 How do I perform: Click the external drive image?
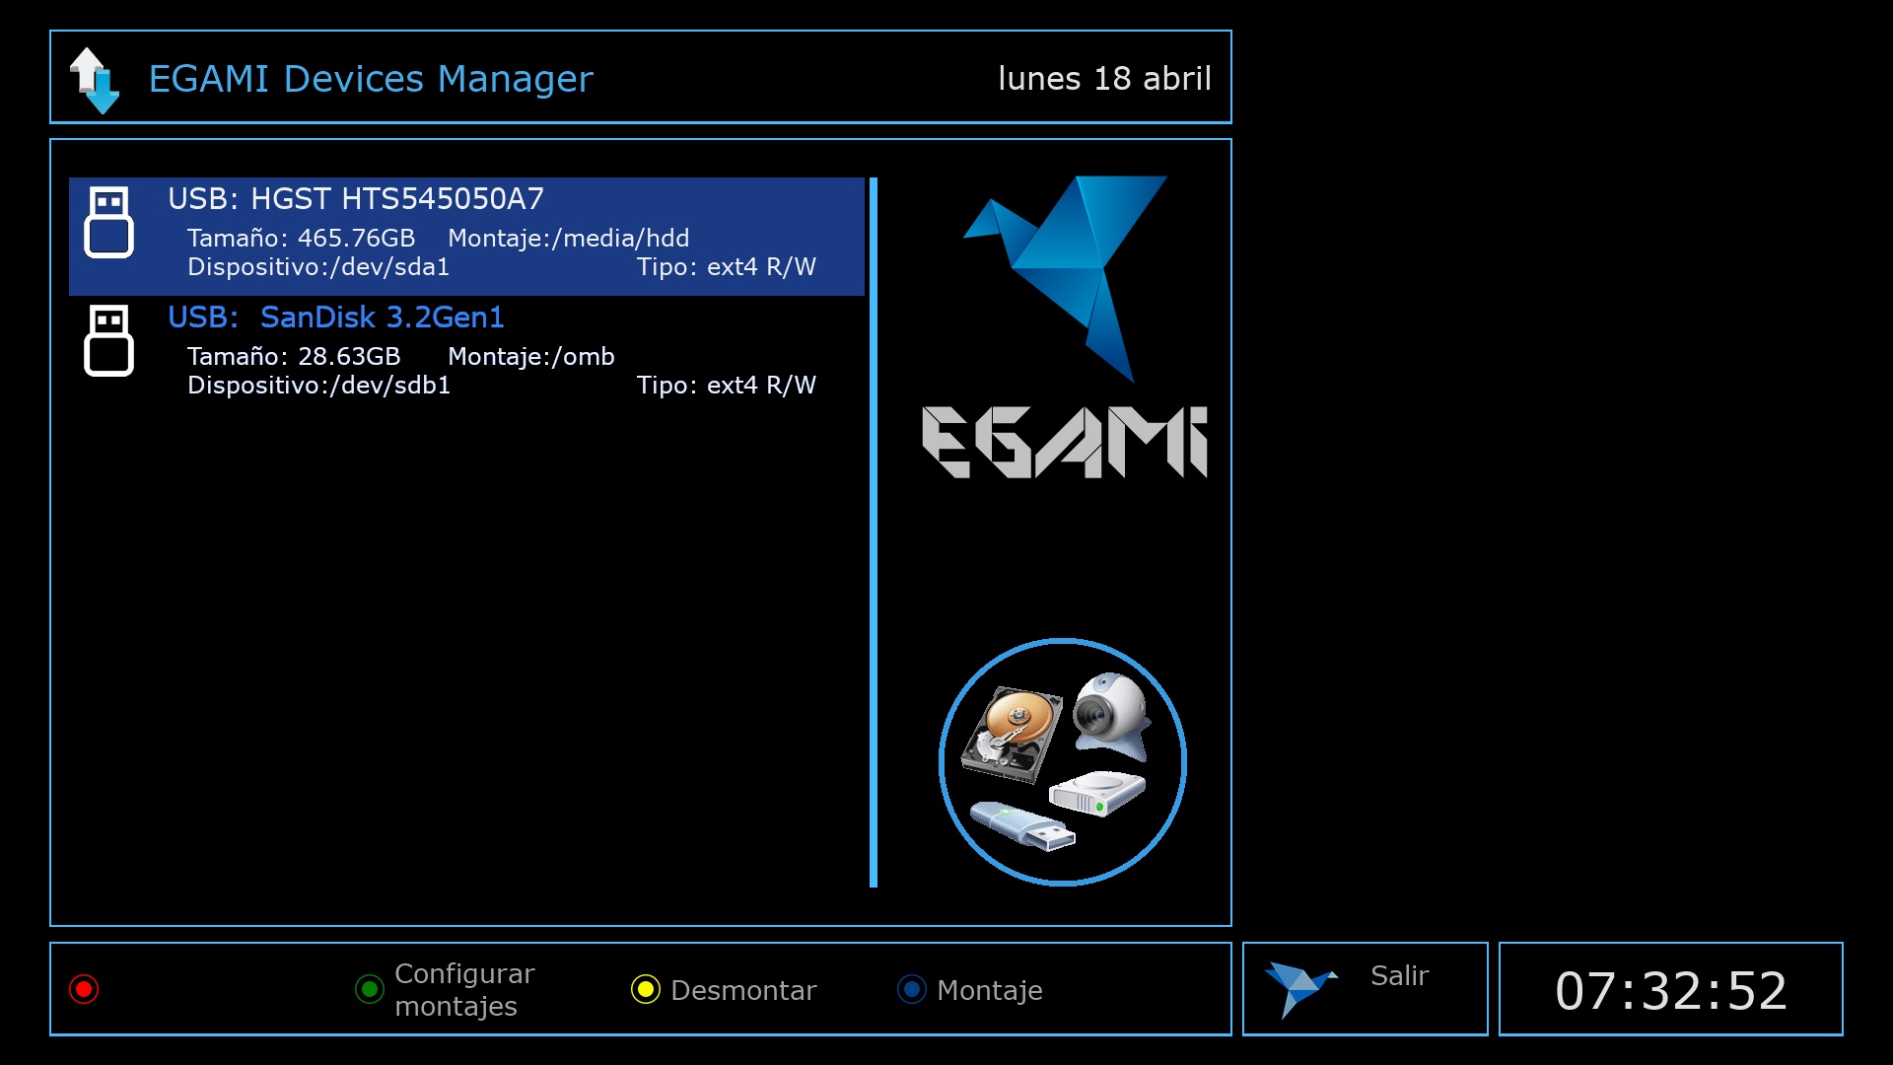tap(1096, 792)
